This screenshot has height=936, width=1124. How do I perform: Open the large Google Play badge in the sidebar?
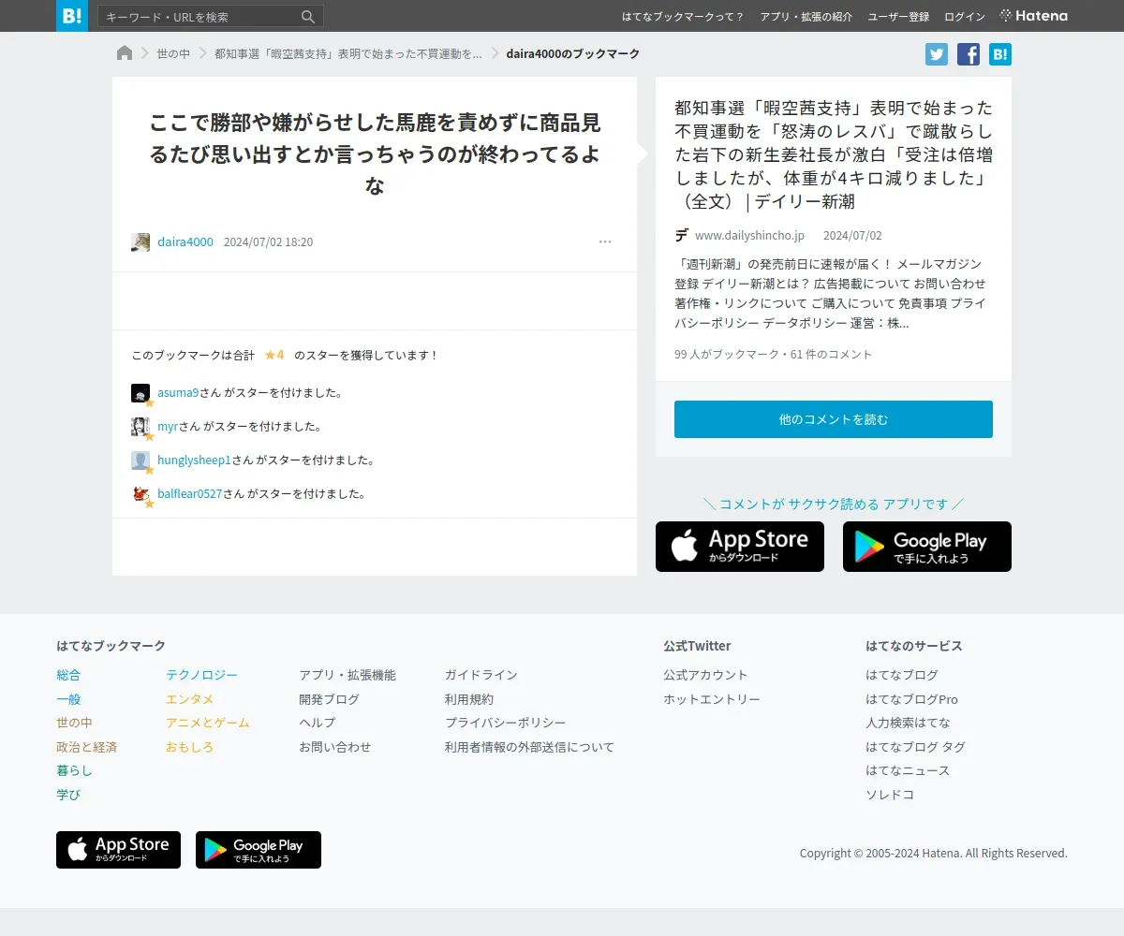click(x=927, y=547)
